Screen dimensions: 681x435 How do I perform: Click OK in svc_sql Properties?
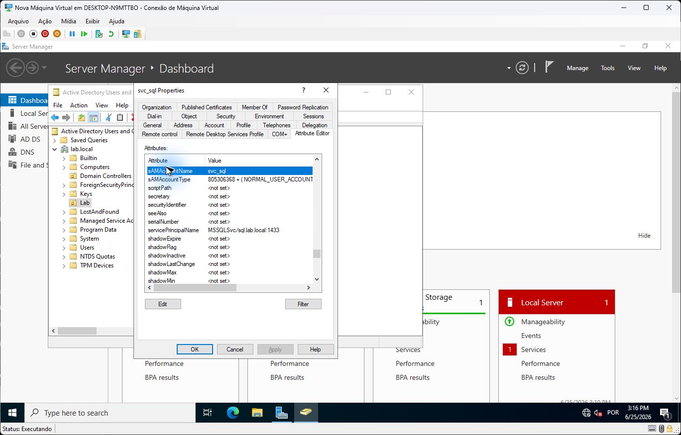(x=195, y=349)
